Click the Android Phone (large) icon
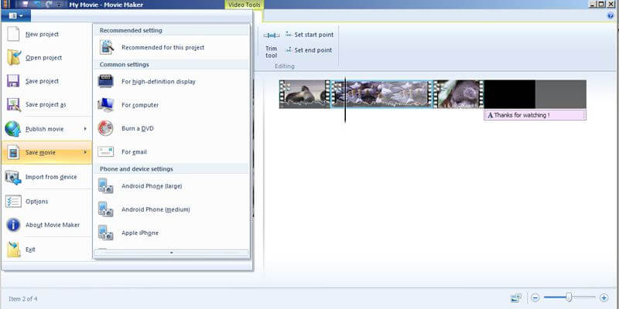The width and height of the screenshot is (619, 309). pos(106,186)
